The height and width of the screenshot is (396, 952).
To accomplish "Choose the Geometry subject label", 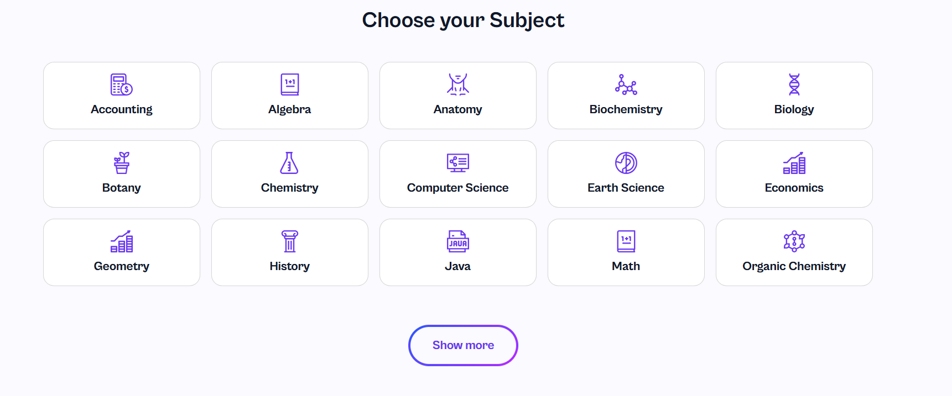I will coord(122,266).
